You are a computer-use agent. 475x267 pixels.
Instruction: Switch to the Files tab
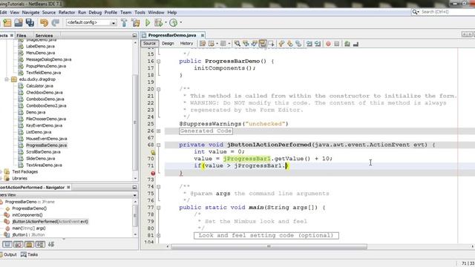coord(22,36)
